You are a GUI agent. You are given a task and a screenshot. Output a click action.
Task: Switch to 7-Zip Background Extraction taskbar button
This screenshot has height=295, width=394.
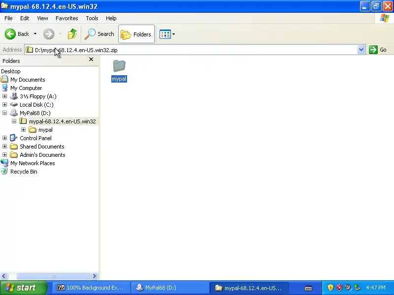point(91,288)
